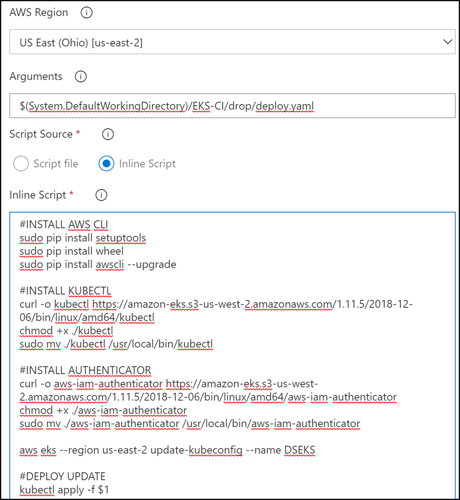Click the 'sudo mv ./aws-iam-authenticator' line
Screen dimensions: 460x500
tap(190, 424)
